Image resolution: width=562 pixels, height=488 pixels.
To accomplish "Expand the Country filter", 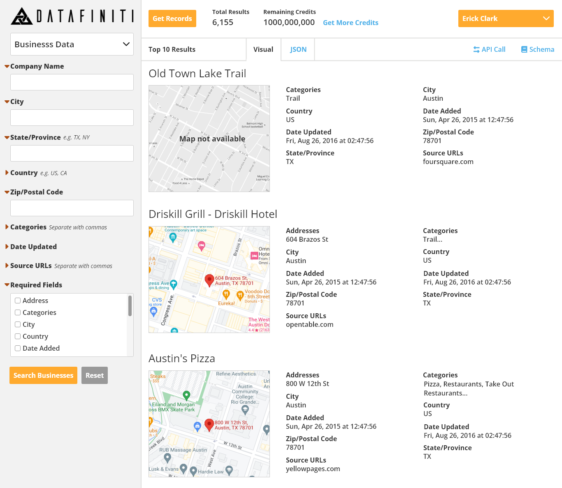I will 7,173.
